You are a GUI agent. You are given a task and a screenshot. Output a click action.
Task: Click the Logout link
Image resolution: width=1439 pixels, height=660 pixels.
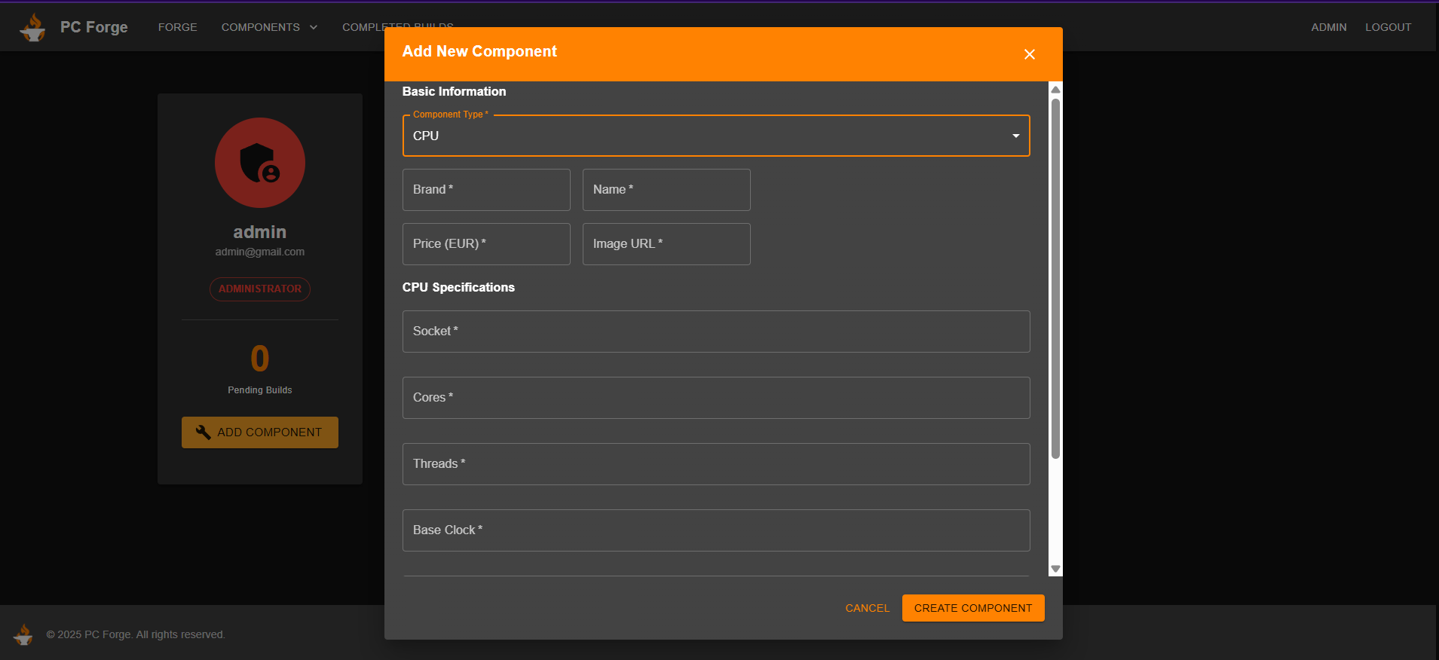tap(1388, 27)
